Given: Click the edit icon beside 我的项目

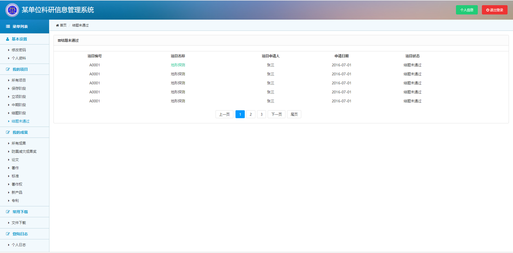Looking at the screenshot, I should click(8, 69).
